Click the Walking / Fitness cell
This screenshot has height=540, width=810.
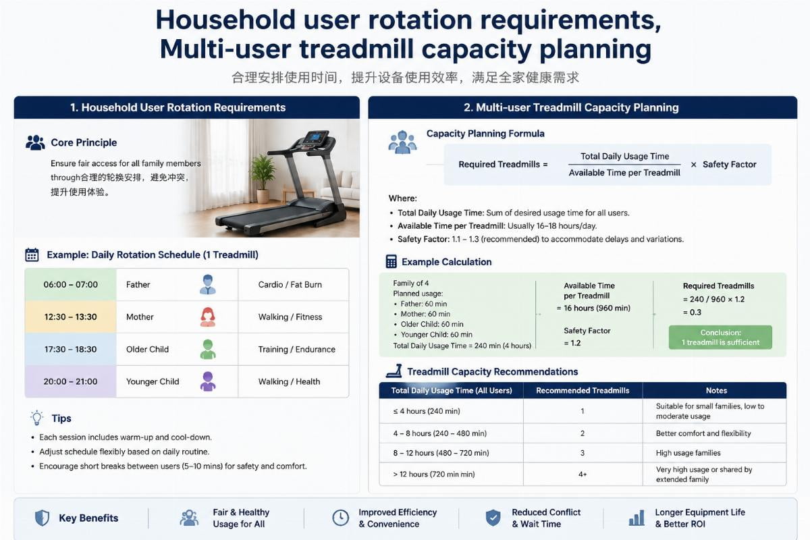pos(294,317)
